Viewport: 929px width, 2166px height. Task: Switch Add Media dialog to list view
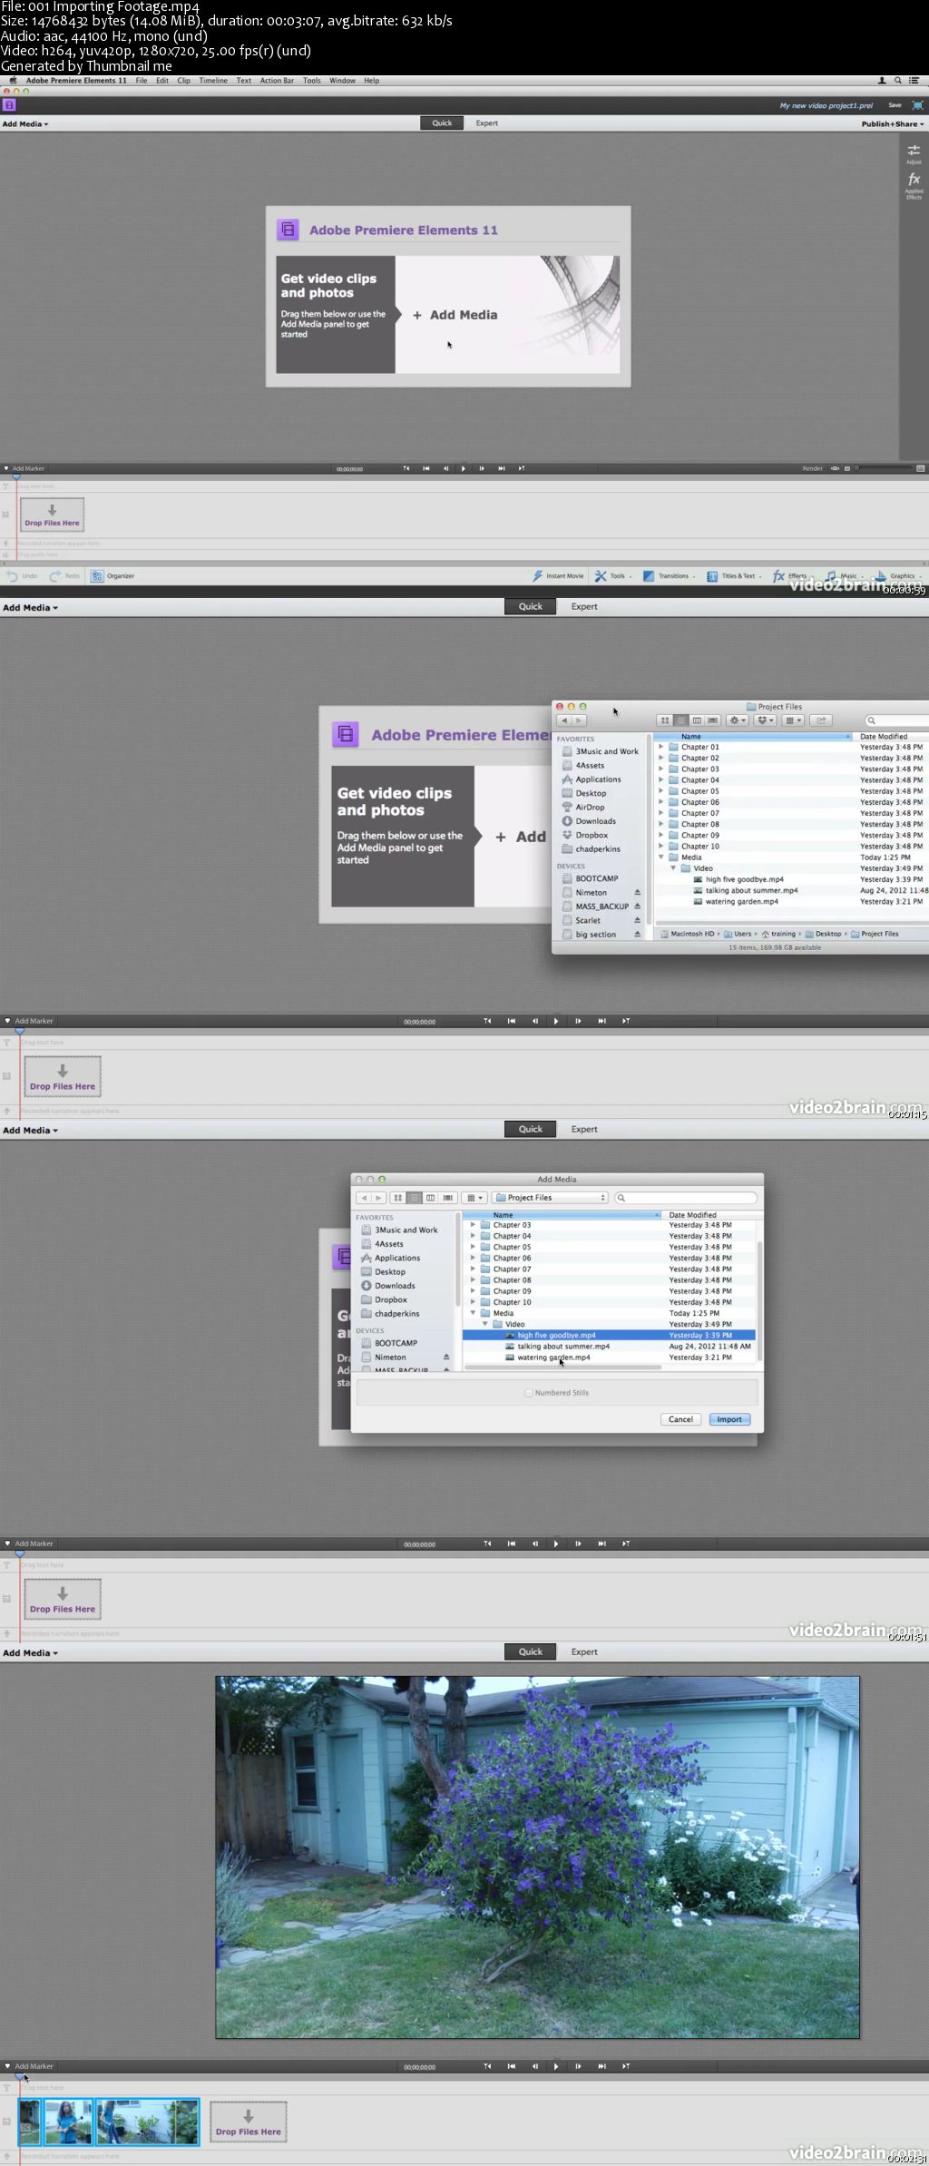tap(415, 1198)
